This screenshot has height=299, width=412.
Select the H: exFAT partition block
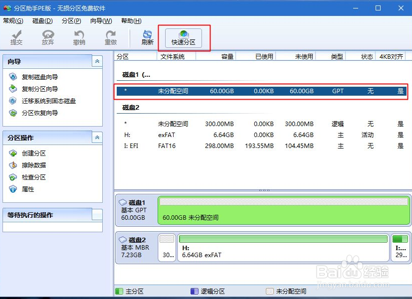pos(284,247)
